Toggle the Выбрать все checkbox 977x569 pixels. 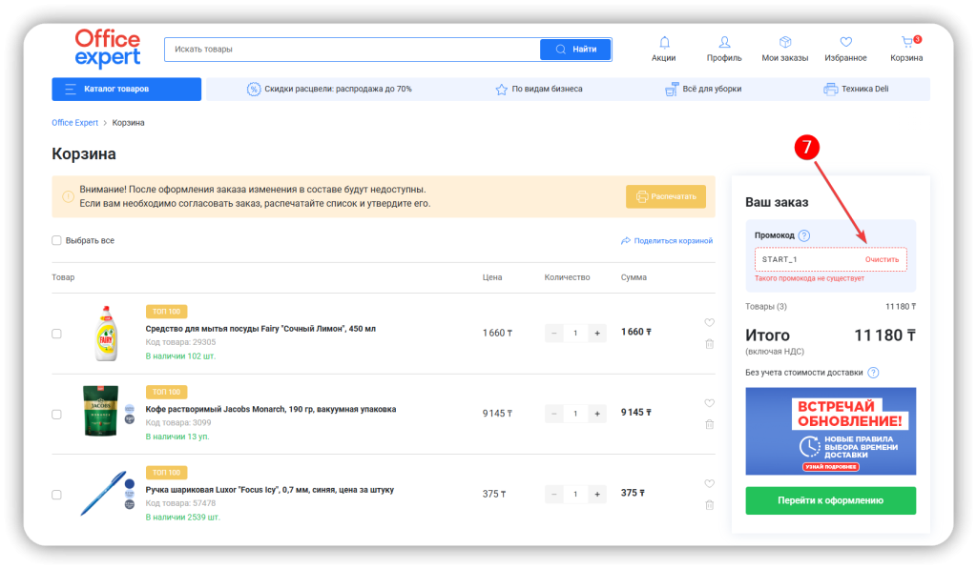pyautogui.click(x=57, y=240)
